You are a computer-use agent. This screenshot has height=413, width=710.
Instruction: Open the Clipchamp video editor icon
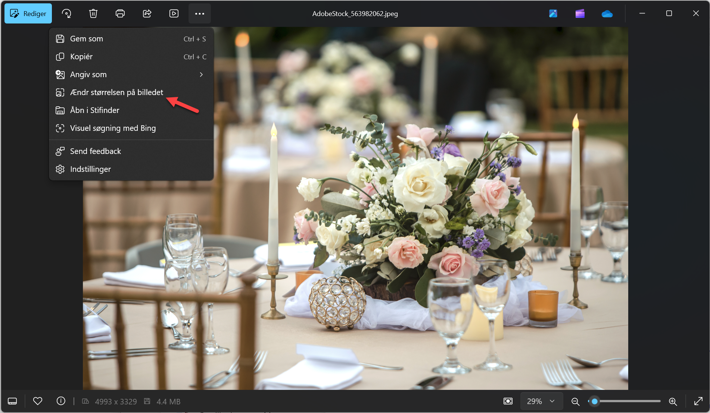pyautogui.click(x=580, y=13)
